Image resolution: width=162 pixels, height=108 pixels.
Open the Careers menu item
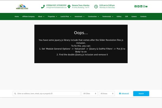tap(134, 16)
